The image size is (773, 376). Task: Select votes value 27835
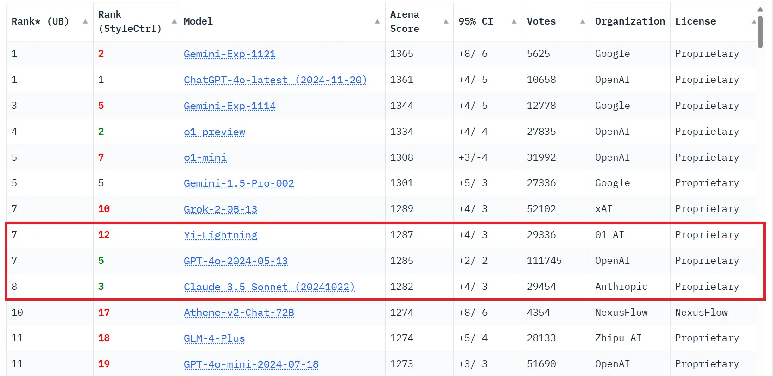(x=541, y=132)
